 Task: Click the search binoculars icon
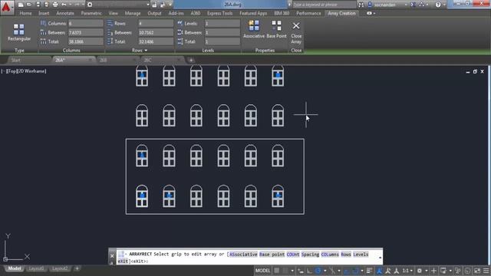coord(361,5)
